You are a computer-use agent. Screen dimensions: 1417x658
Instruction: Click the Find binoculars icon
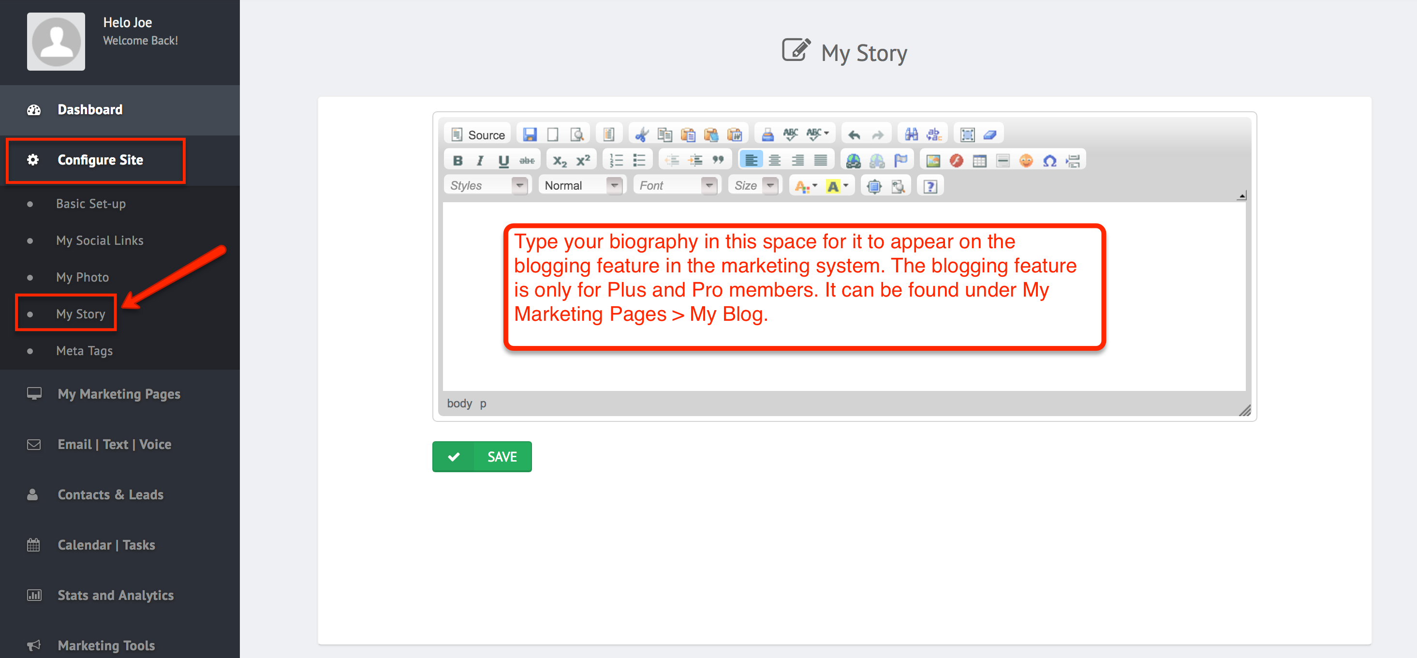[x=911, y=134]
